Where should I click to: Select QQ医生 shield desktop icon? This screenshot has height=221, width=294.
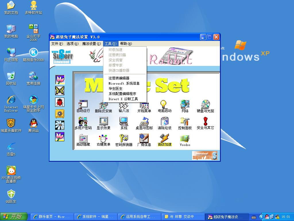click(11, 197)
